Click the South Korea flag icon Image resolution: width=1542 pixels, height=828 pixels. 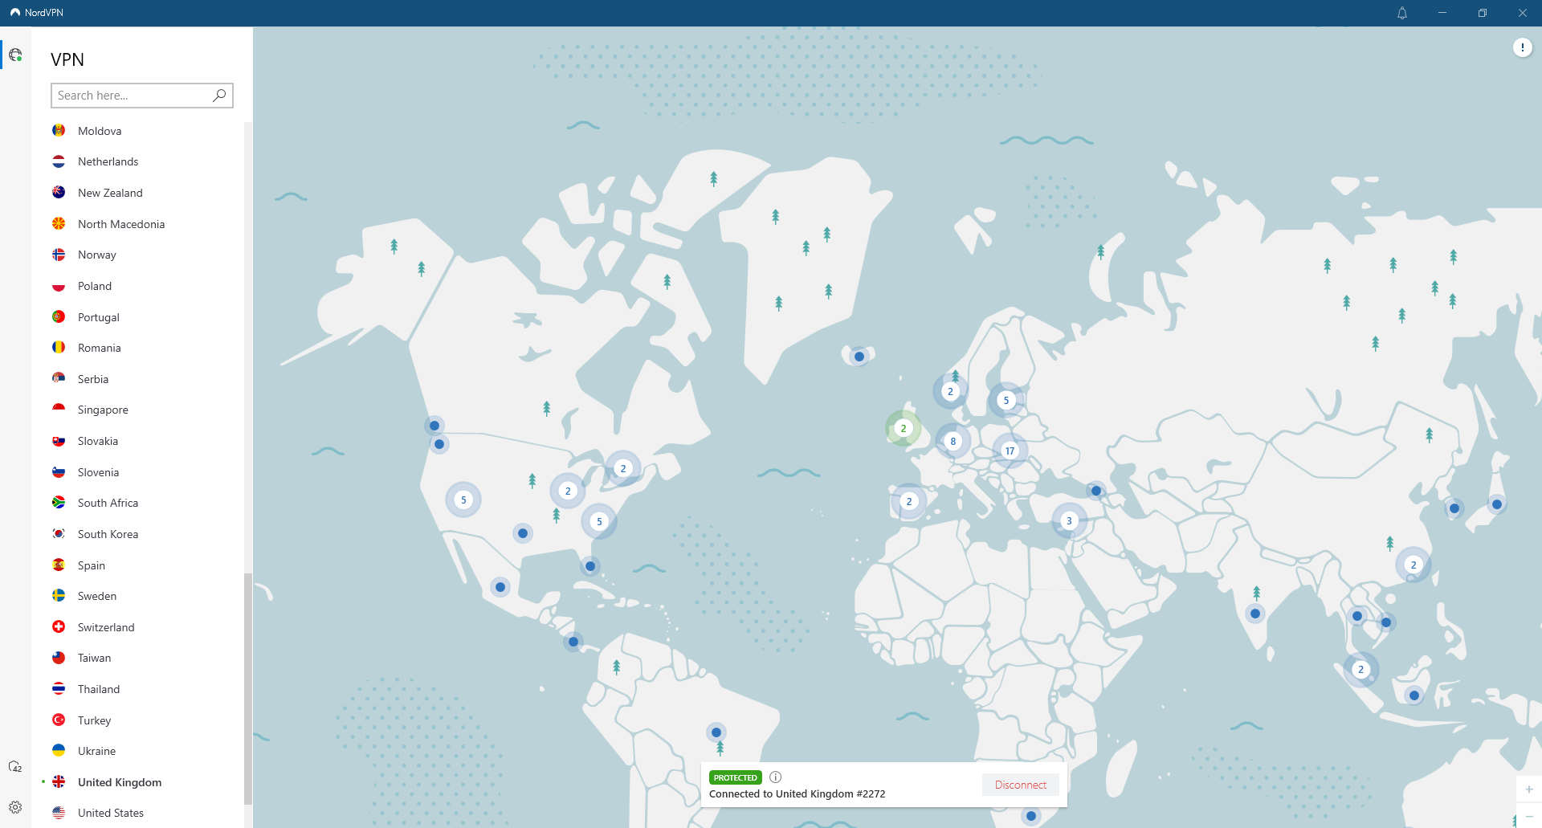click(59, 533)
